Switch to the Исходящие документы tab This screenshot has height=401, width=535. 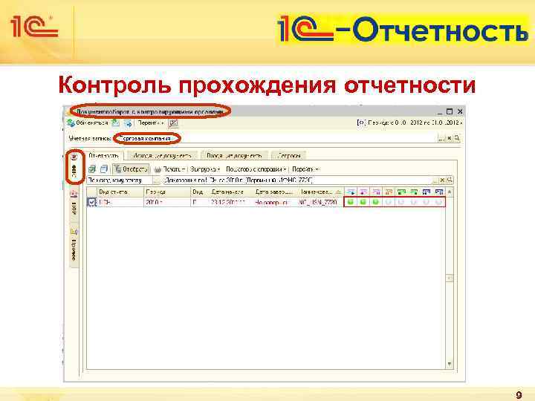162,156
